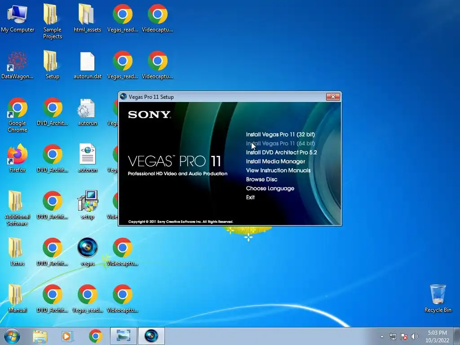Open Windows Explorer from taskbar
This screenshot has height=345, width=460.
[x=40, y=336]
